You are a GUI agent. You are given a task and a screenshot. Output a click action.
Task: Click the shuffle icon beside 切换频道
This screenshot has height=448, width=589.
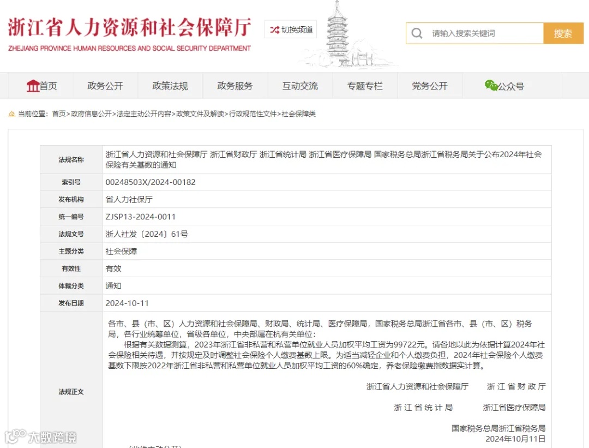pyautogui.click(x=274, y=29)
